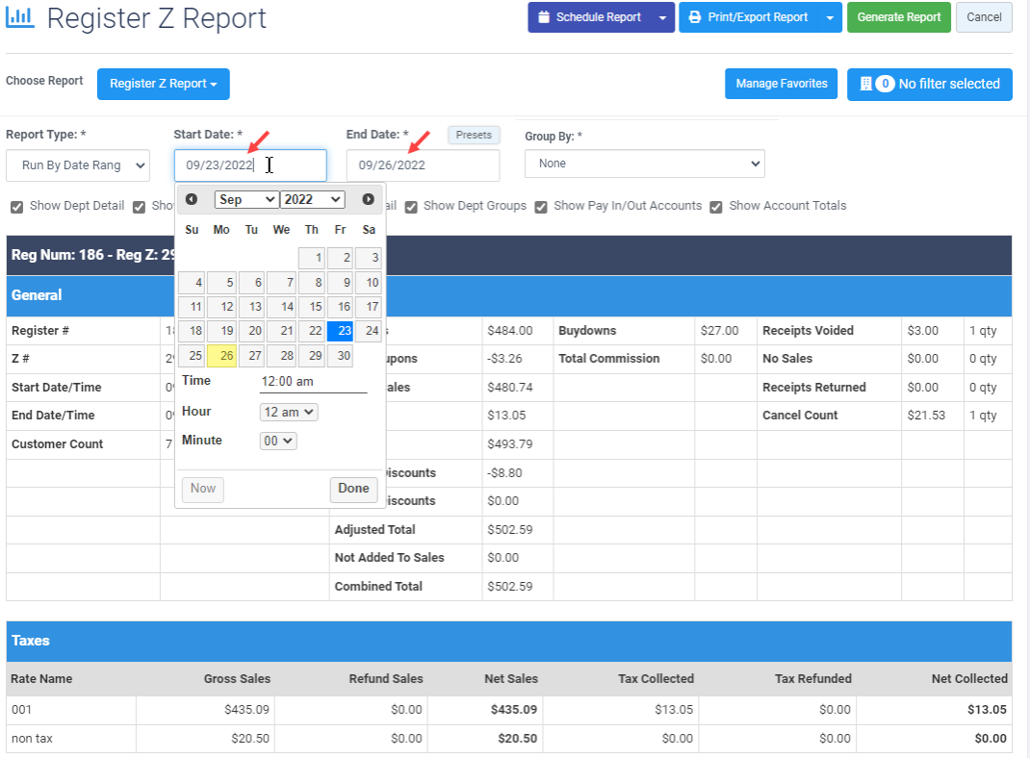Expand the Schedule Report split-button arrow
1030x758 pixels.
(x=662, y=17)
